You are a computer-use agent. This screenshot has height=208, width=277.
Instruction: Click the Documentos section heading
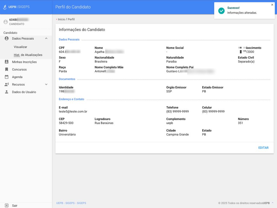pos(67,79)
